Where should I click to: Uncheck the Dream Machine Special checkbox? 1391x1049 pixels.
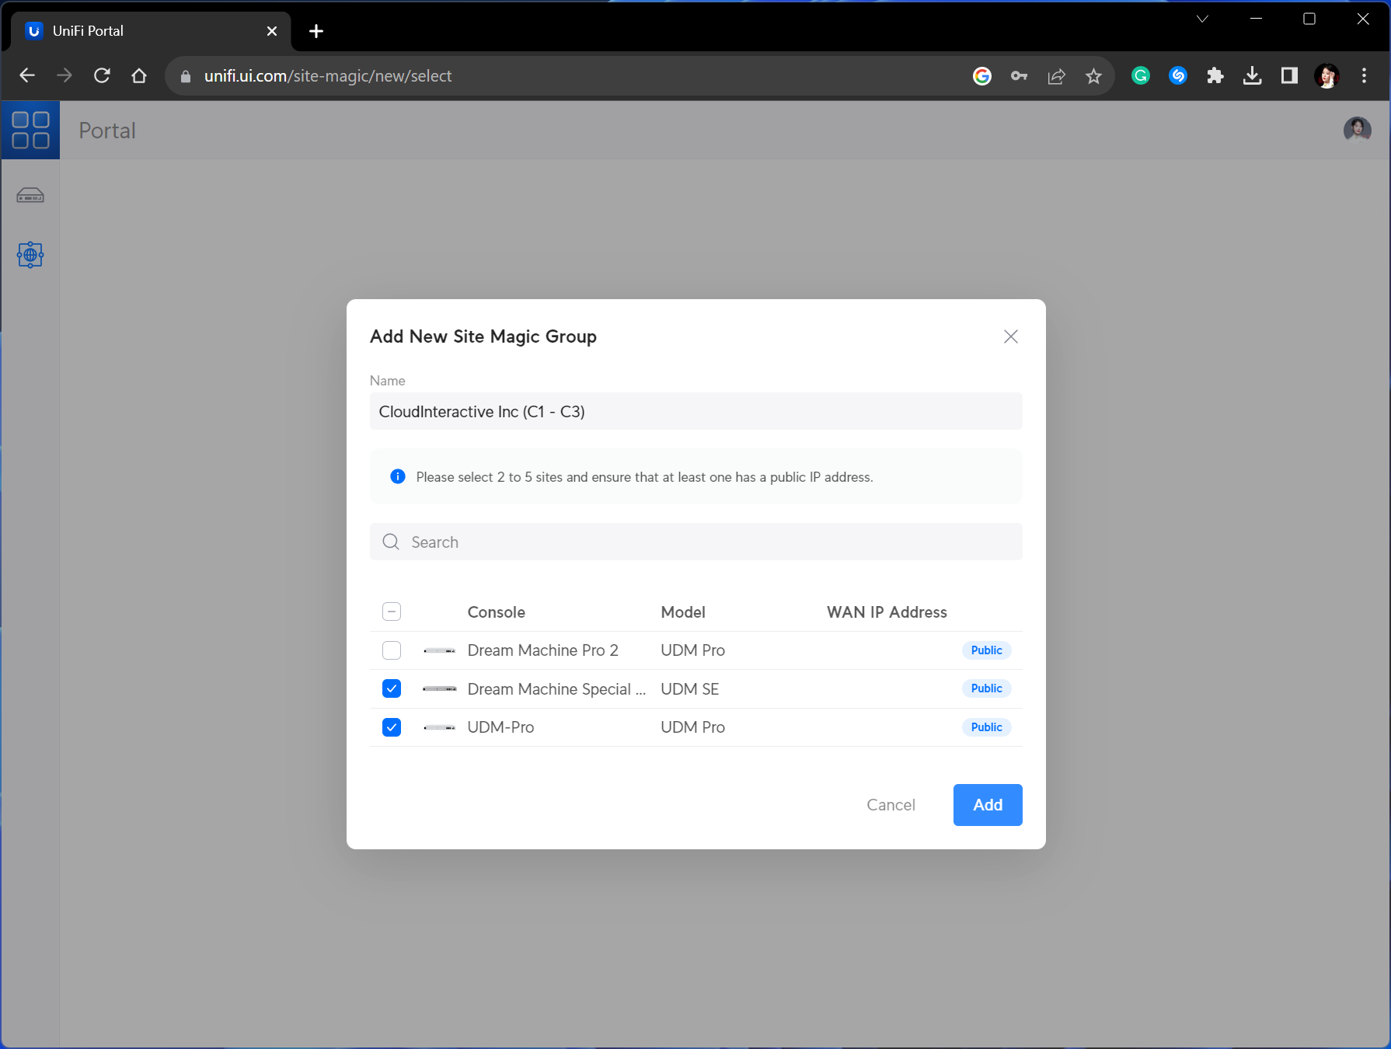tap(392, 688)
